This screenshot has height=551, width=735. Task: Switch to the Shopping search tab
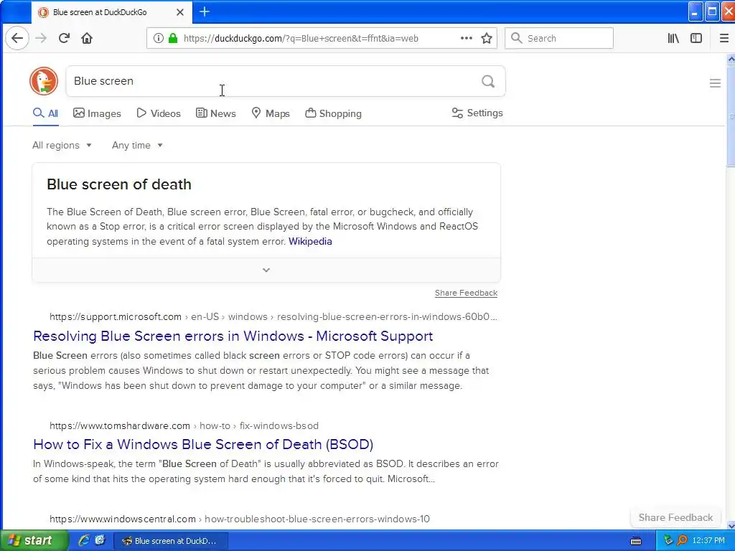pyautogui.click(x=333, y=113)
